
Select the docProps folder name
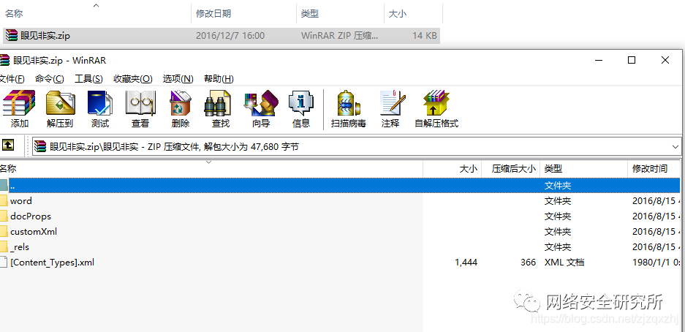point(31,216)
